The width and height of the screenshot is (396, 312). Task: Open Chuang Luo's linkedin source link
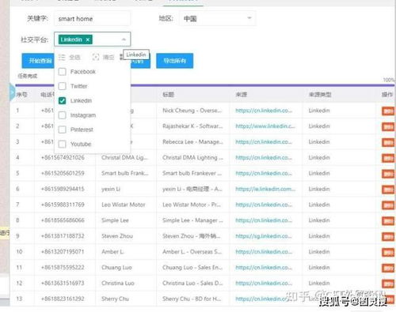pyautogui.click(x=264, y=268)
